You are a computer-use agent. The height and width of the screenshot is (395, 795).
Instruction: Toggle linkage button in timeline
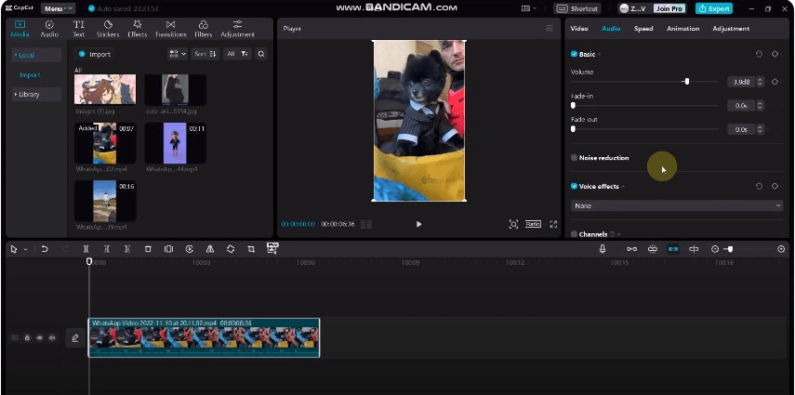(x=673, y=249)
